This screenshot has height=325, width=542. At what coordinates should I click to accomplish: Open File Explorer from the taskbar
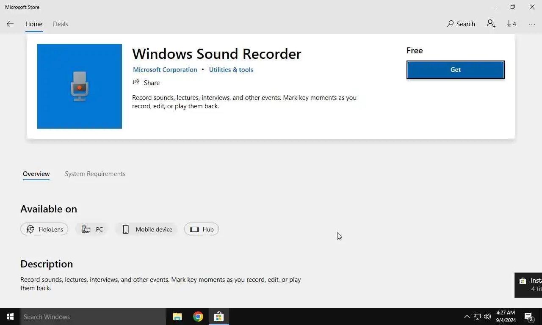click(x=177, y=317)
